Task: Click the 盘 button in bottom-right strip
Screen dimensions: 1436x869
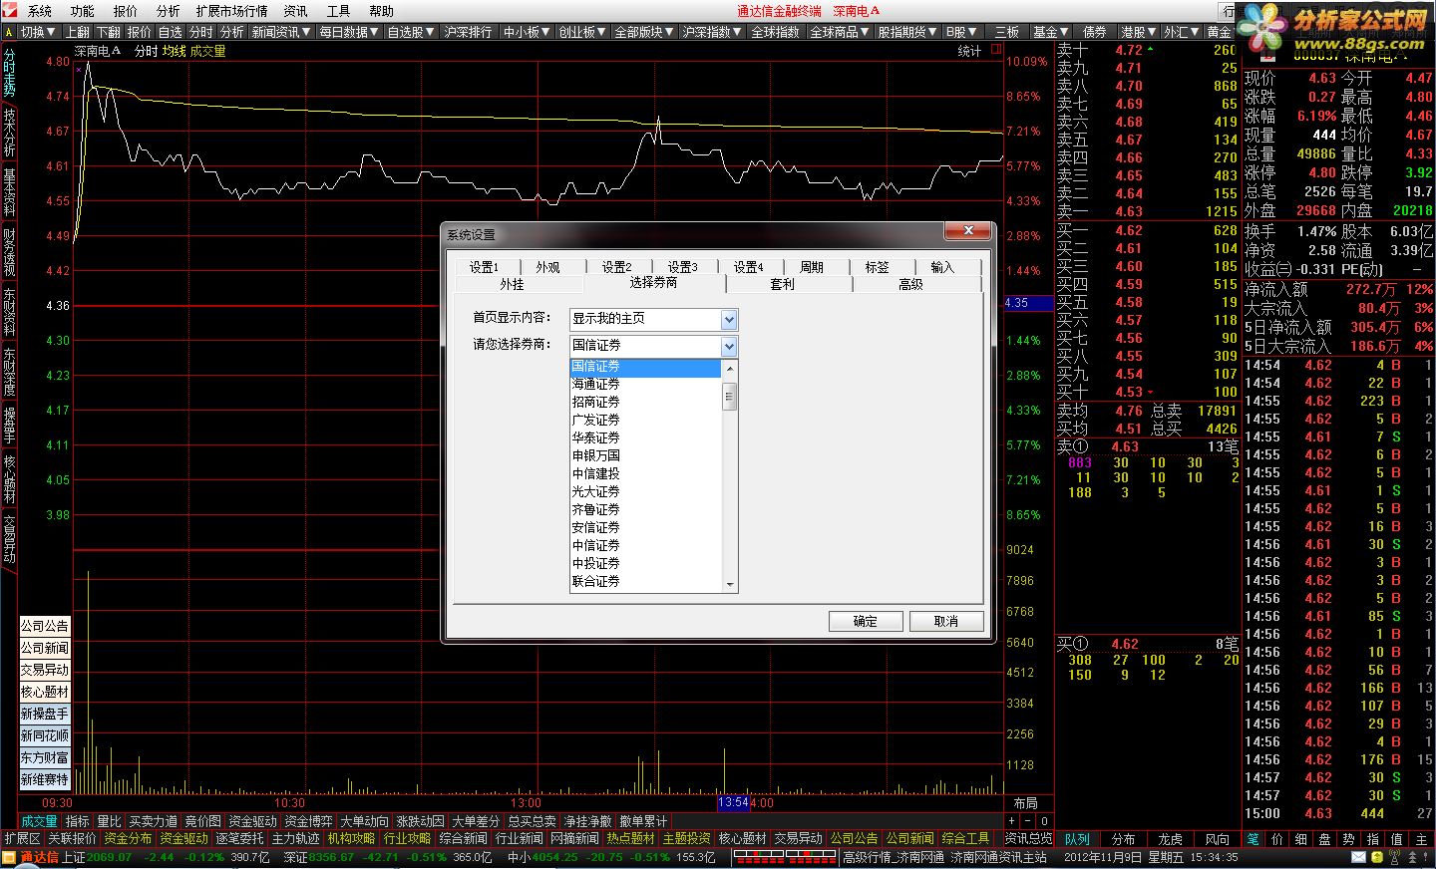Action: tap(1325, 839)
